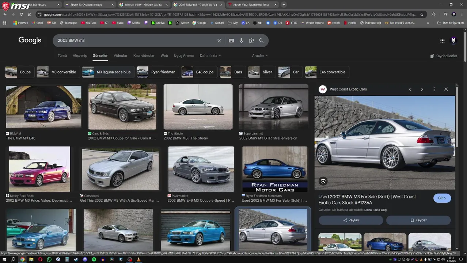This screenshot has height=263, width=467.
Task: Filter by M3 convertible chip
Action: coord(58,72)
